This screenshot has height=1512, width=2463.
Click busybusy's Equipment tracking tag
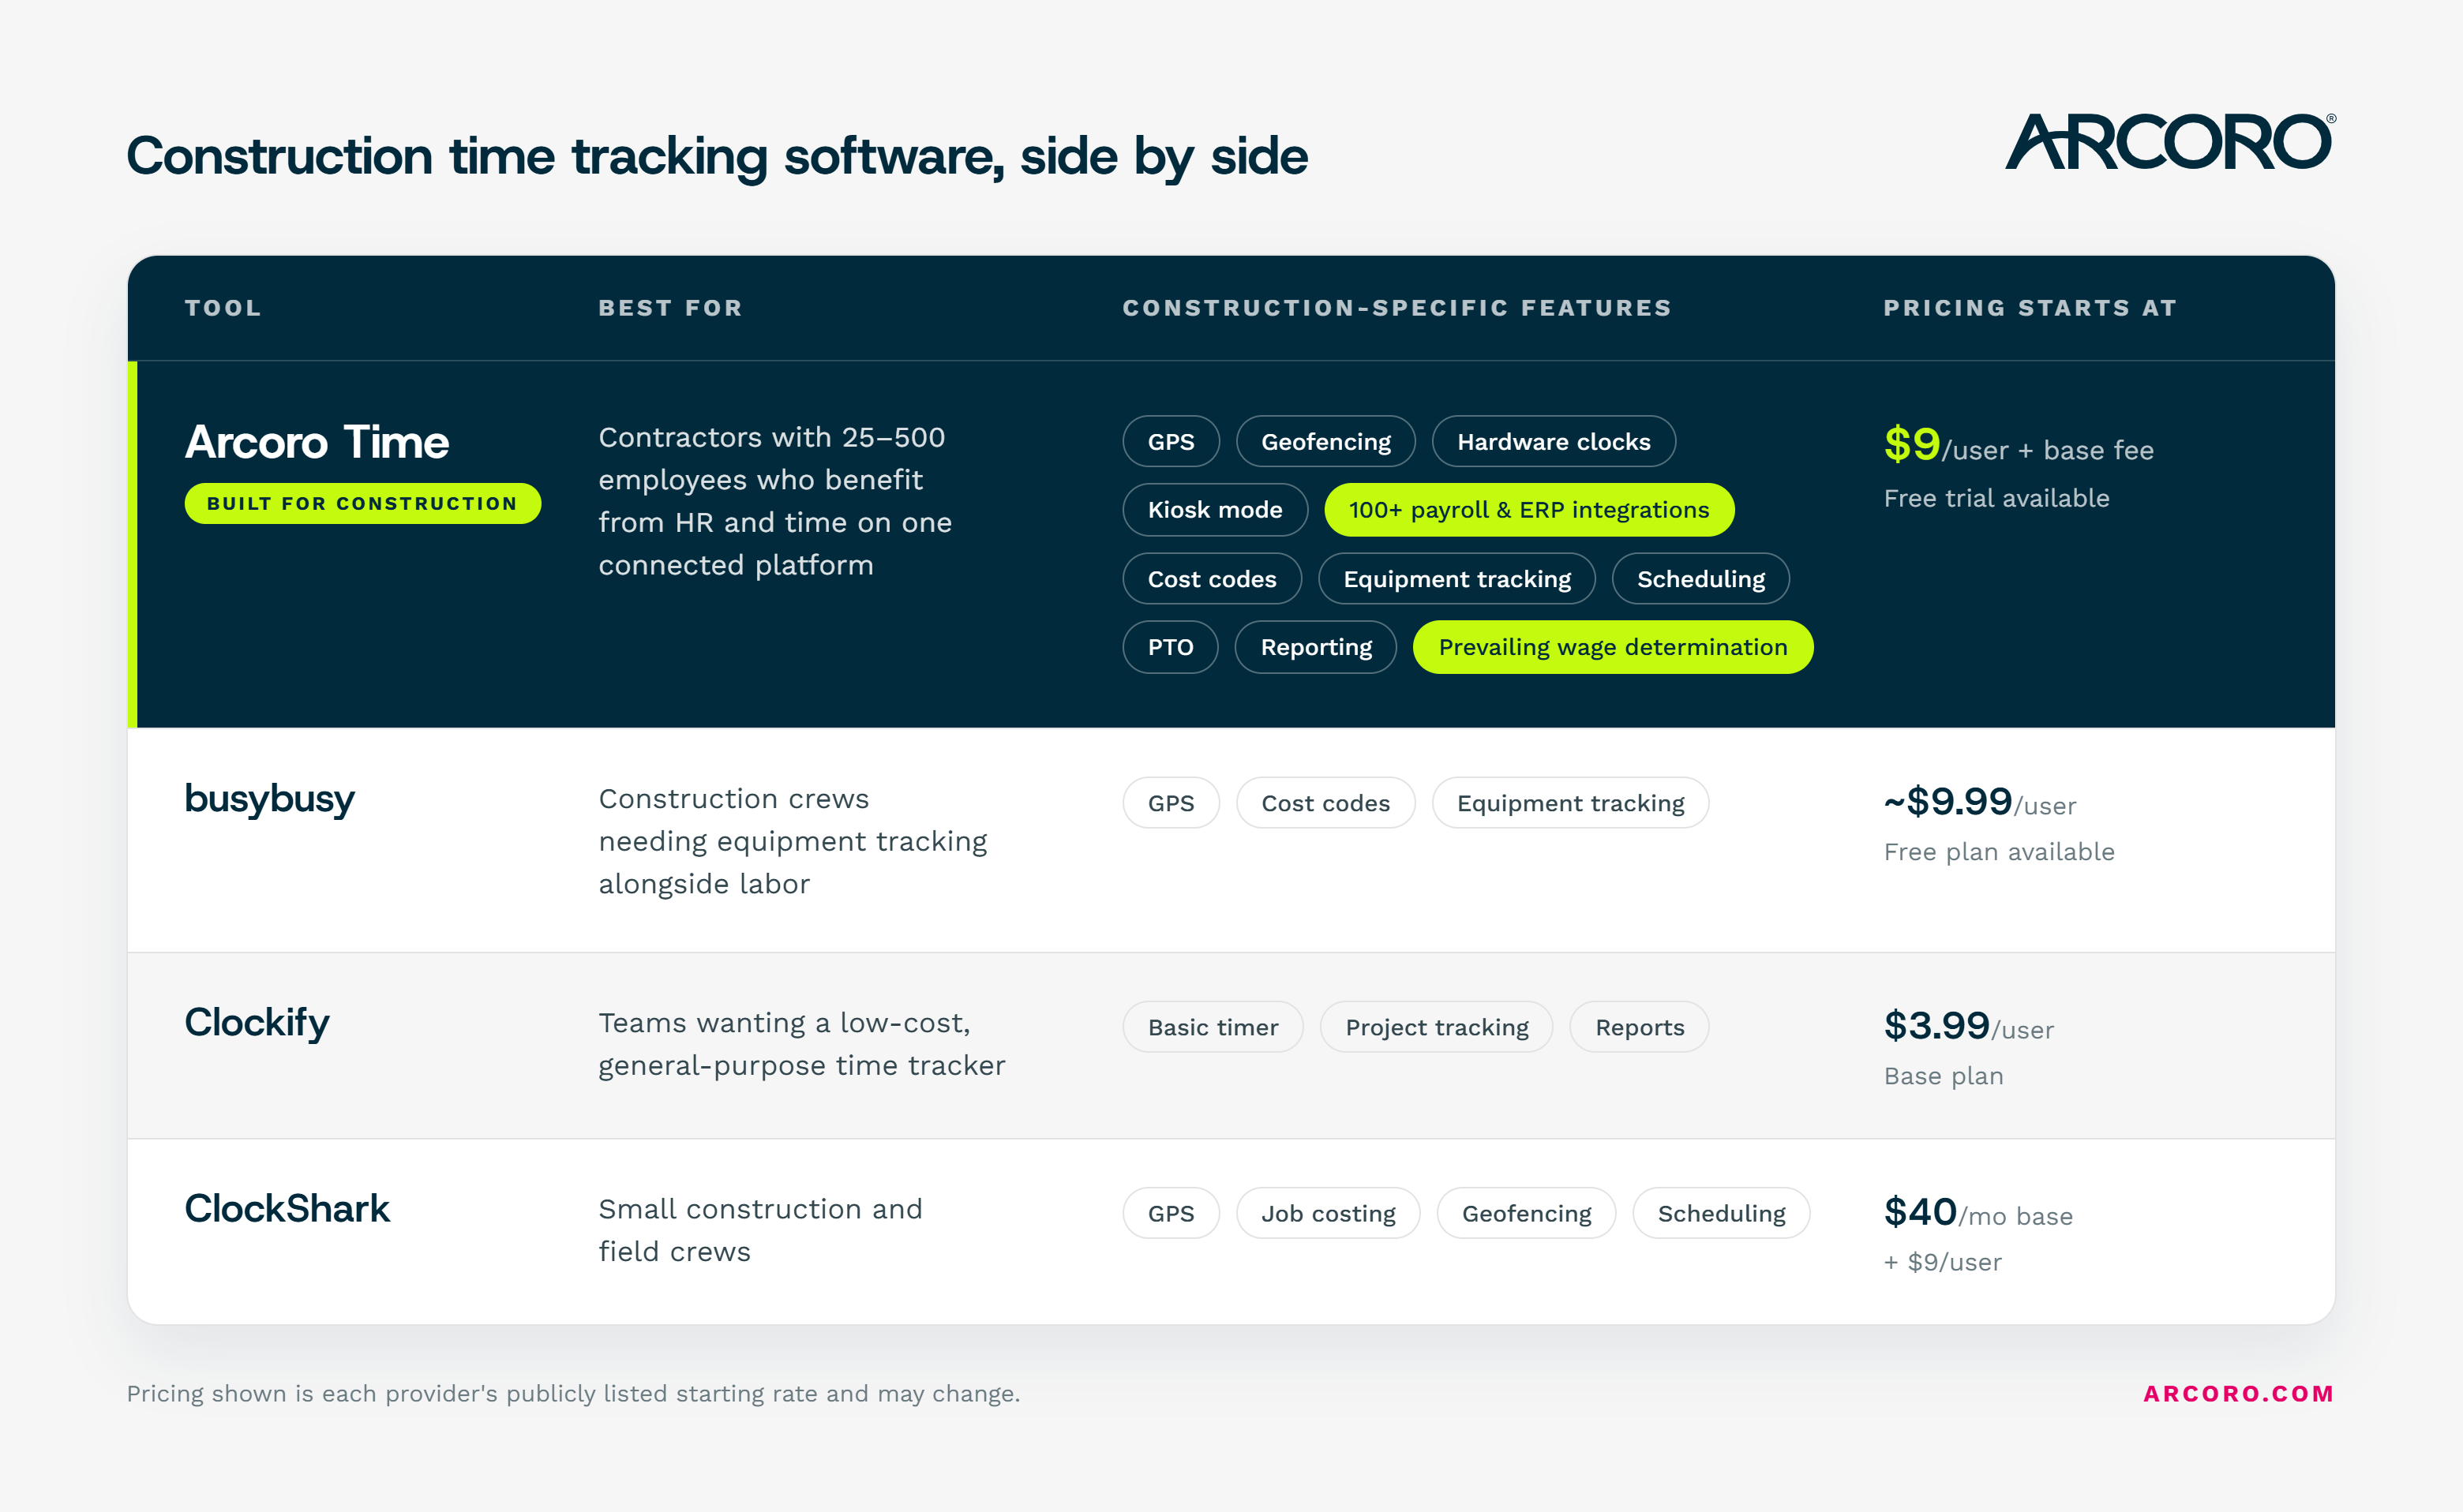coord(1571,803)
